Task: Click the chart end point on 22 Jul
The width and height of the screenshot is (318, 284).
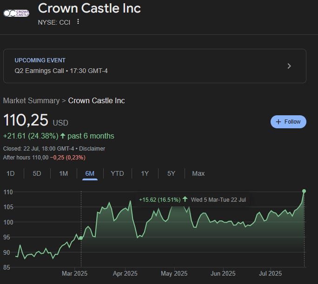Action: tap(304, 191)
